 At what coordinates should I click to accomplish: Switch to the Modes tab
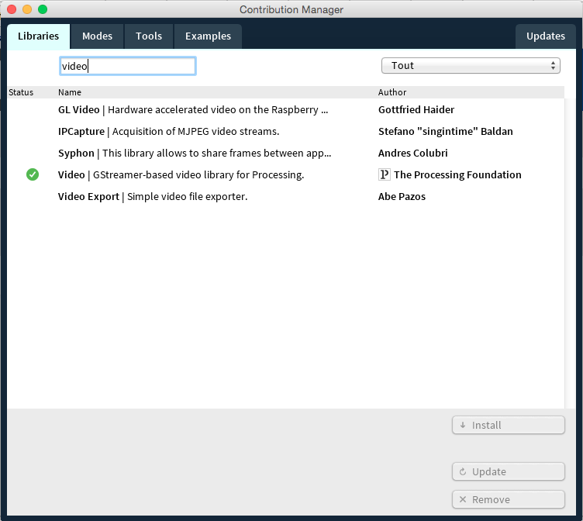[97, 36]
